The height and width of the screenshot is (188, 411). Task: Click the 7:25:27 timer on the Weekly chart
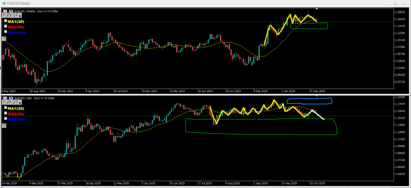click(10, 15)
